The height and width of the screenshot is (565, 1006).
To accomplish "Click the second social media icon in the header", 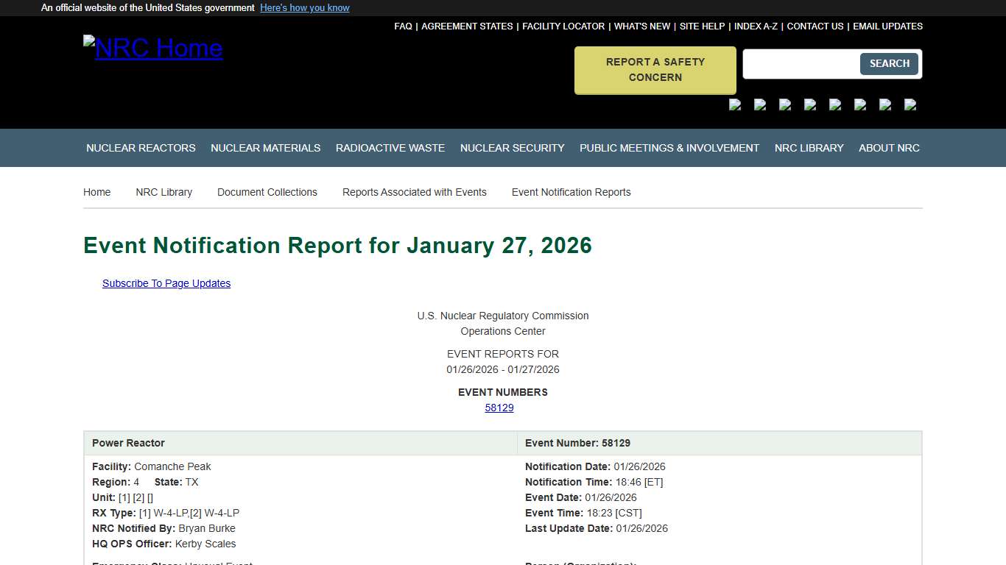I will 760,104.
